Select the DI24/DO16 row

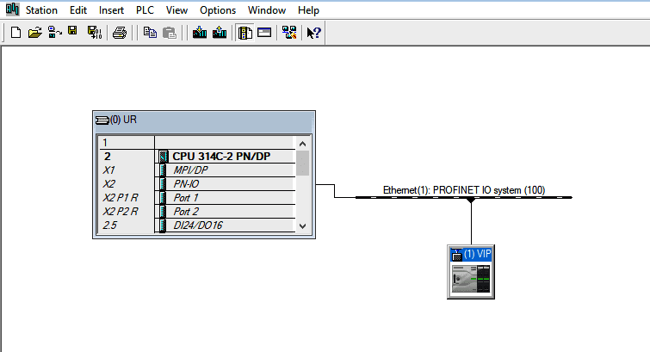point(197,225)
